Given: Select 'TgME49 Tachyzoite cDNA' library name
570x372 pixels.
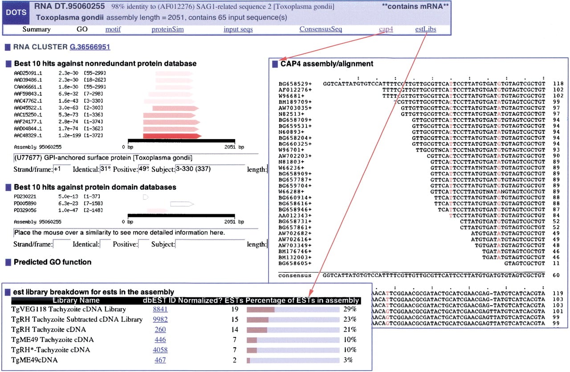Looking at the screenshot, I should point(52,340).
